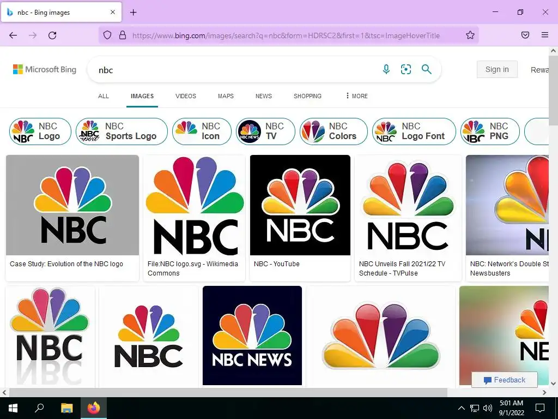Switch to the VIDEOS tab

pyautogui.click(x=186, y=96)
